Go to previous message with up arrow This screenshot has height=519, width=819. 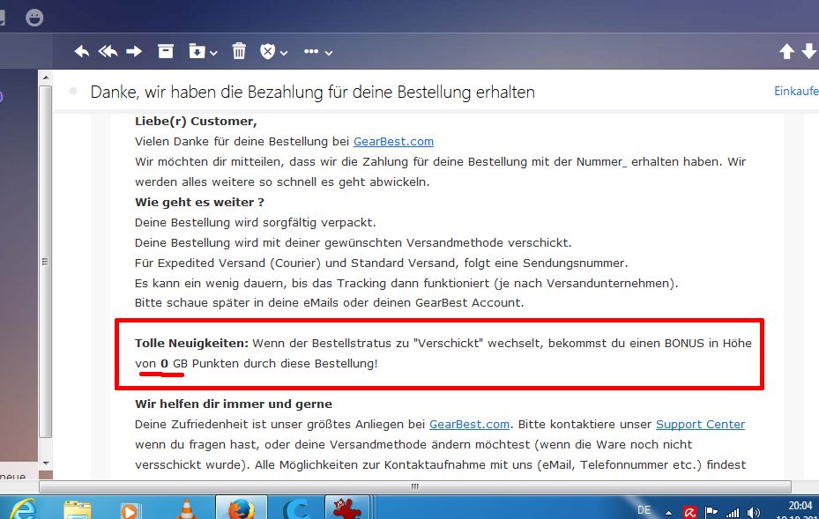click(x=786, y=51)
